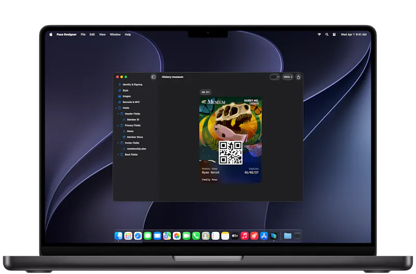
Task: Open the Edit menu
Action: [x=92, y=34]
